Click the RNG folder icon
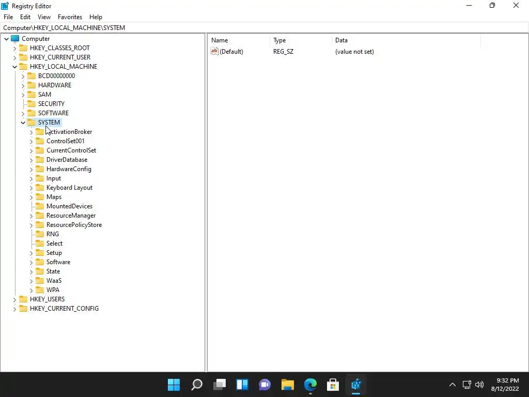 pos(40,234)
